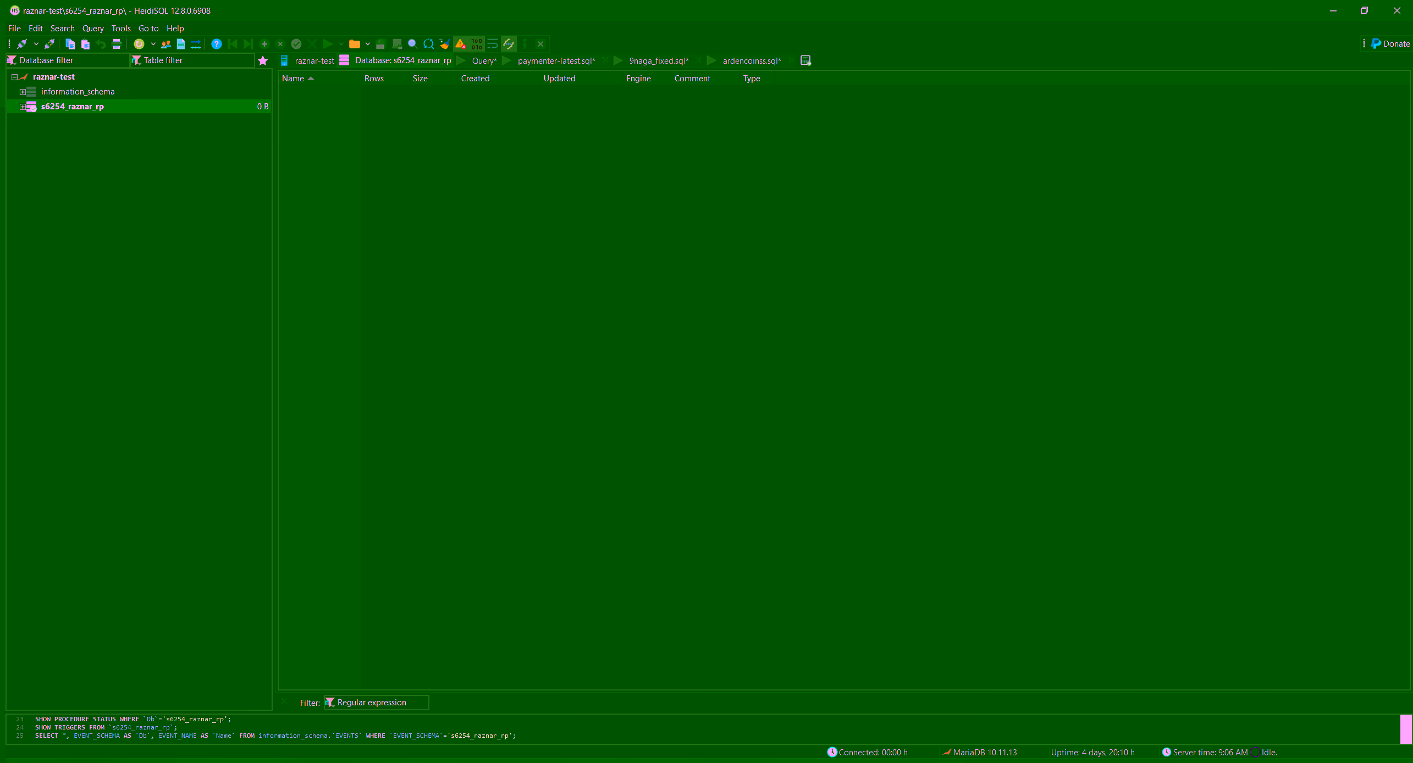Click the Search and replace icon

(x=428, y=44)
